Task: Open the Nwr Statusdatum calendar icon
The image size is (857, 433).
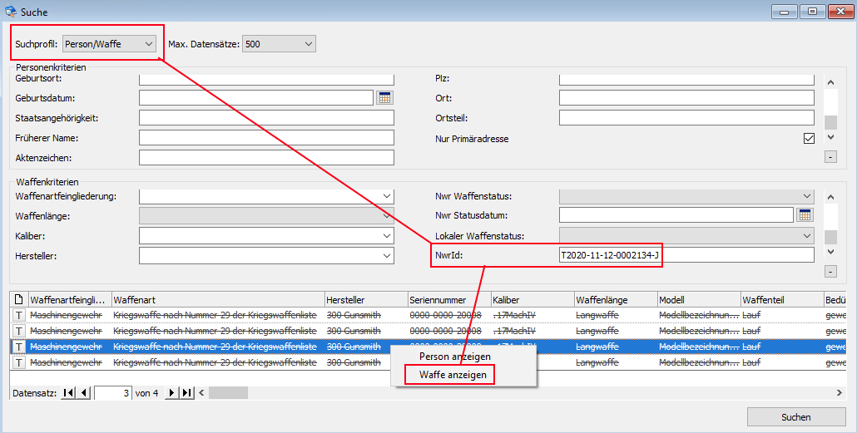Action: [805, 215]
